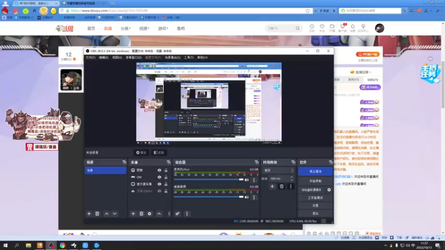Toggle lock on OW source
The width and height of the screenshot is (445, 250).
pos(166,177)
